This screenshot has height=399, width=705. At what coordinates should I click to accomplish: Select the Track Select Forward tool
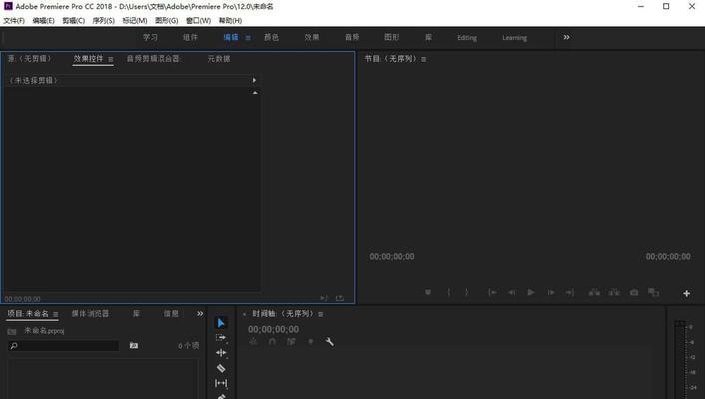tap(221, 338)
